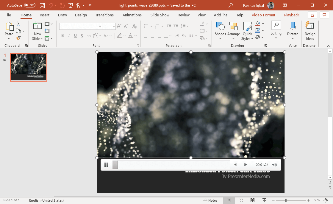Toggle the Notes pane
The height and width of the screenshot is (204, 333).
[210, 200]
